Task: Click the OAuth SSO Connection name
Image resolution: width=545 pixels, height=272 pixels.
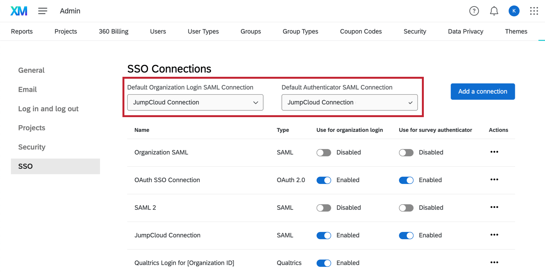Action: pos(167,180)
